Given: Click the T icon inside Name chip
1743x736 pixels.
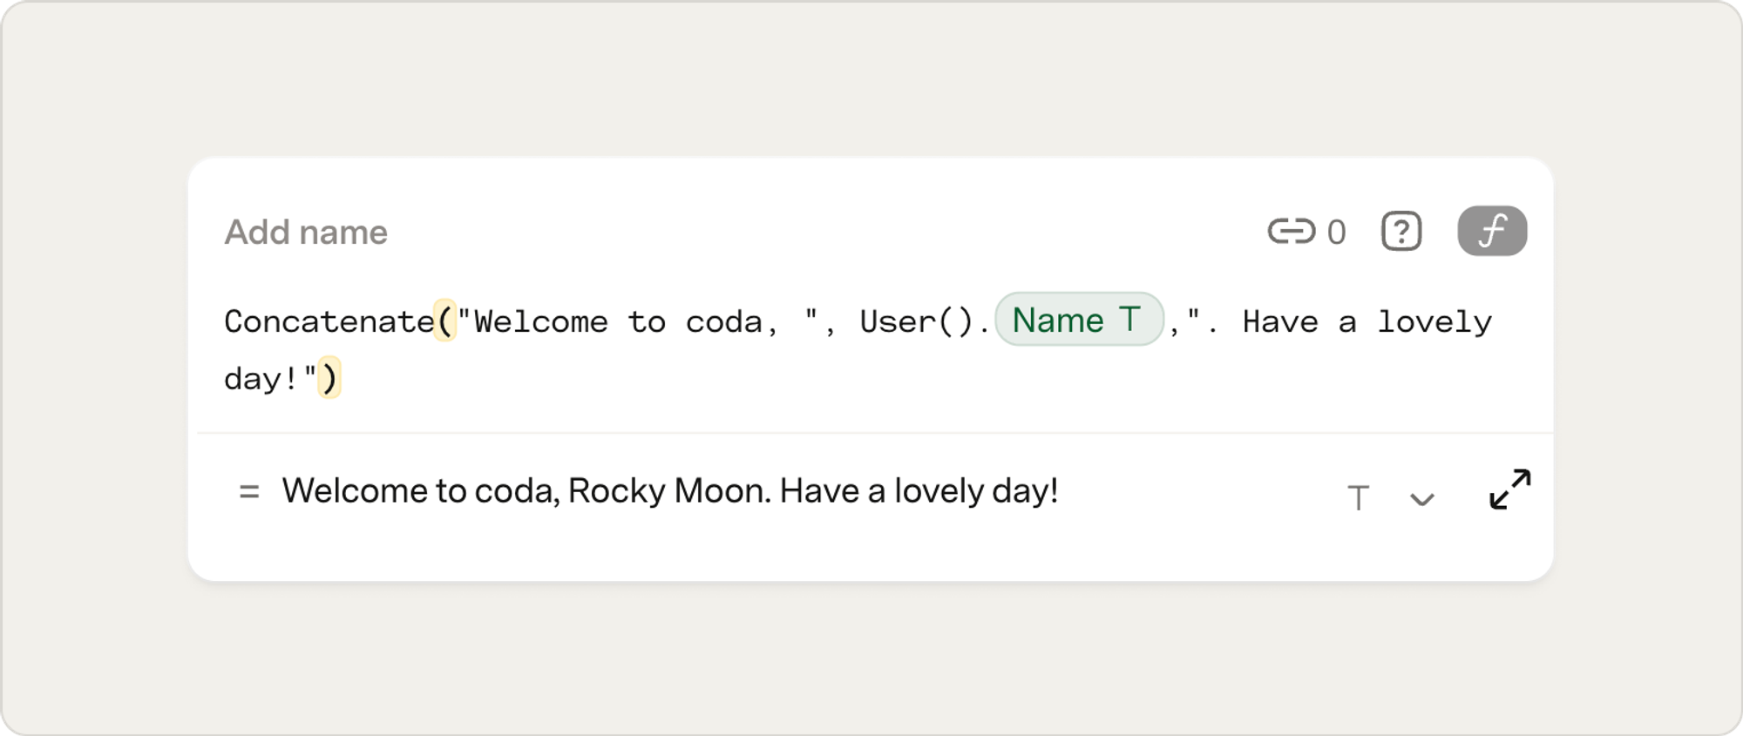Looking at the screenshot, I should point(1130,320).
